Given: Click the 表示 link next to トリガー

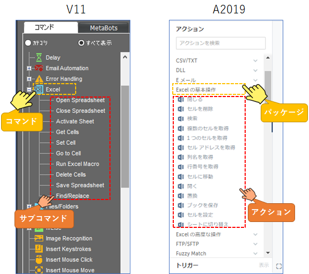Looking at the screenshot, I should pos(264,265).
